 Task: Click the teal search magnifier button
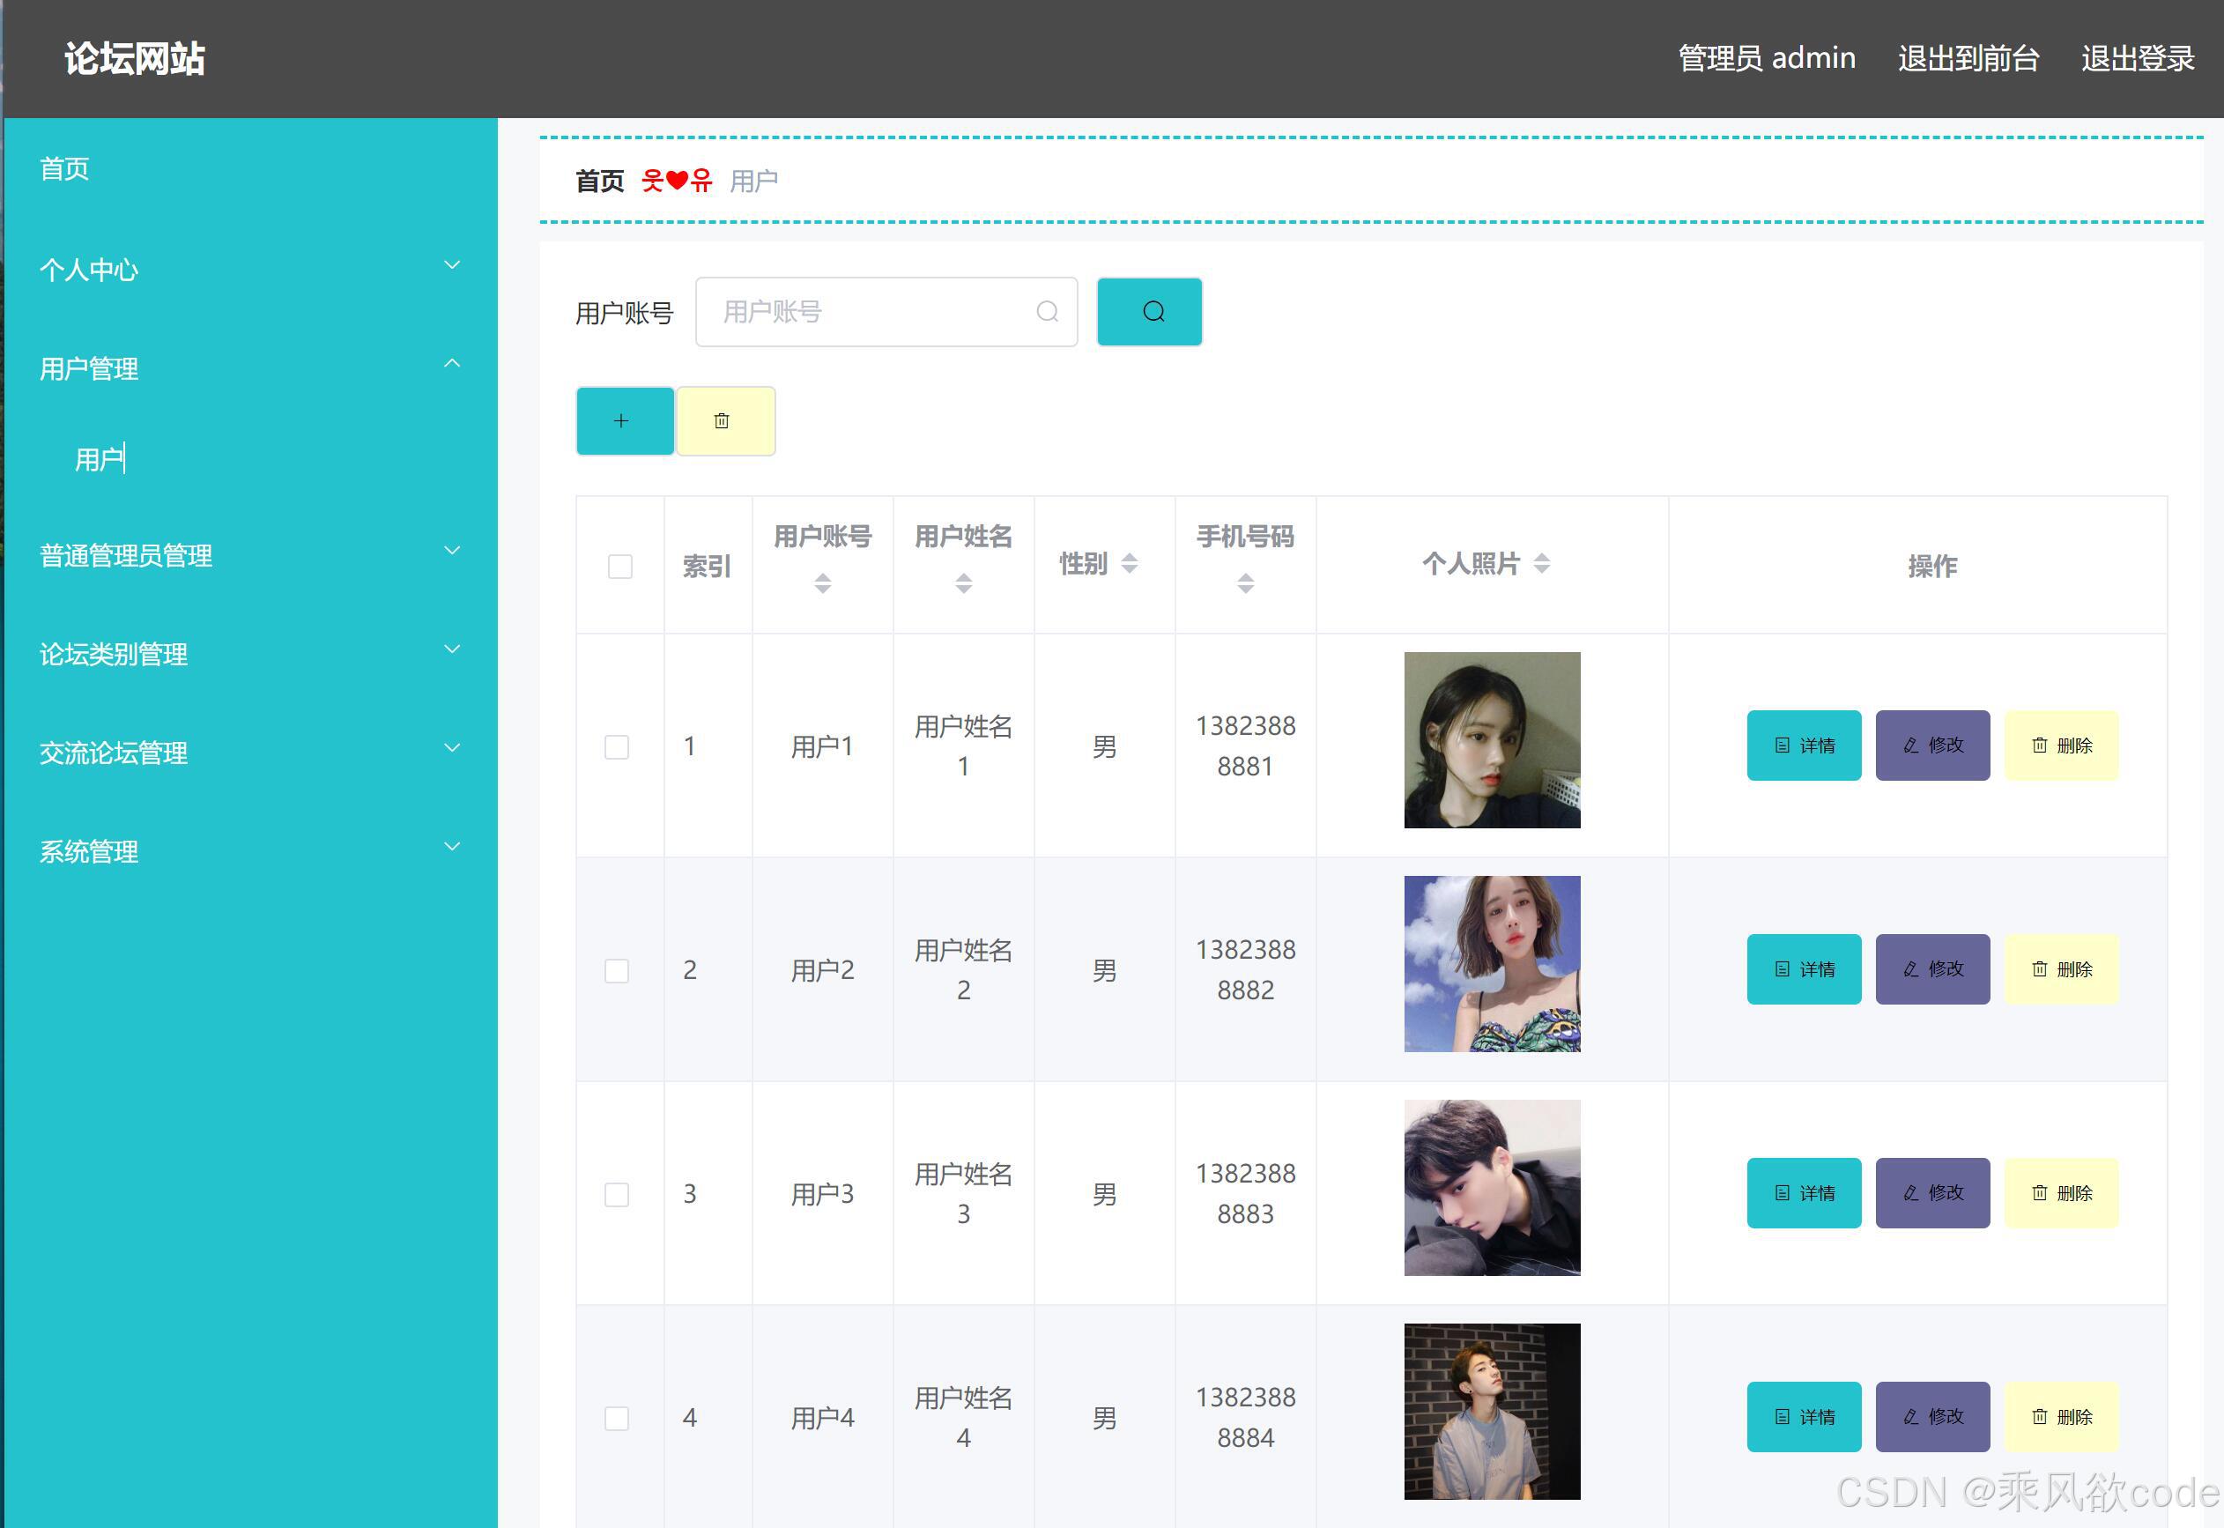click(x=1149, y=312)
